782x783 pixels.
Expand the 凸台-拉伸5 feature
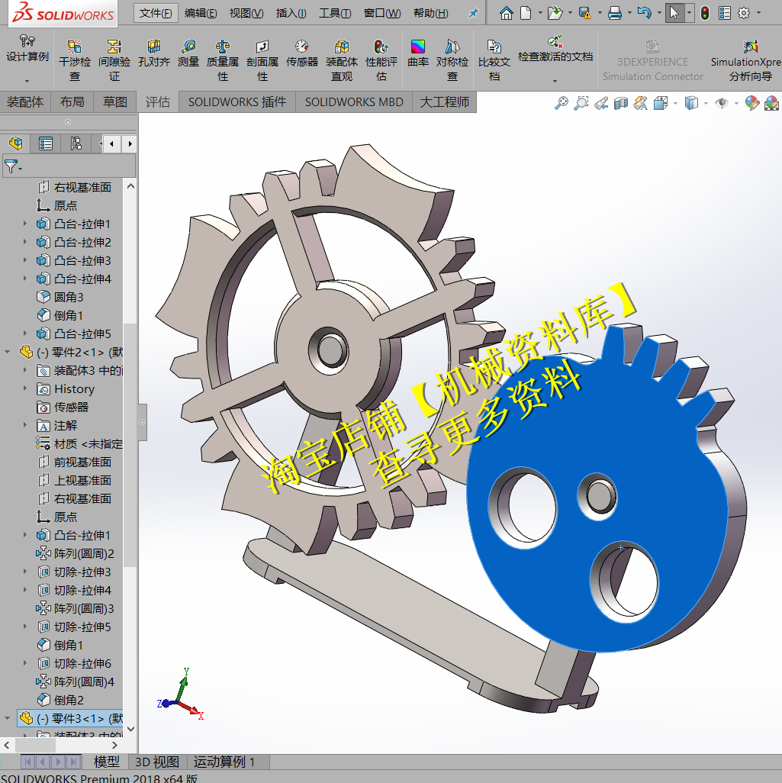[x=25, y=333]
